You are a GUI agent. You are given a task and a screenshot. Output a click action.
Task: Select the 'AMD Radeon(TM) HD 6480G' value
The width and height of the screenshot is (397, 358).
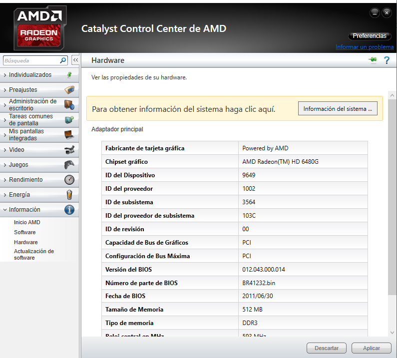pyautogui.click(x=280, y=162)
